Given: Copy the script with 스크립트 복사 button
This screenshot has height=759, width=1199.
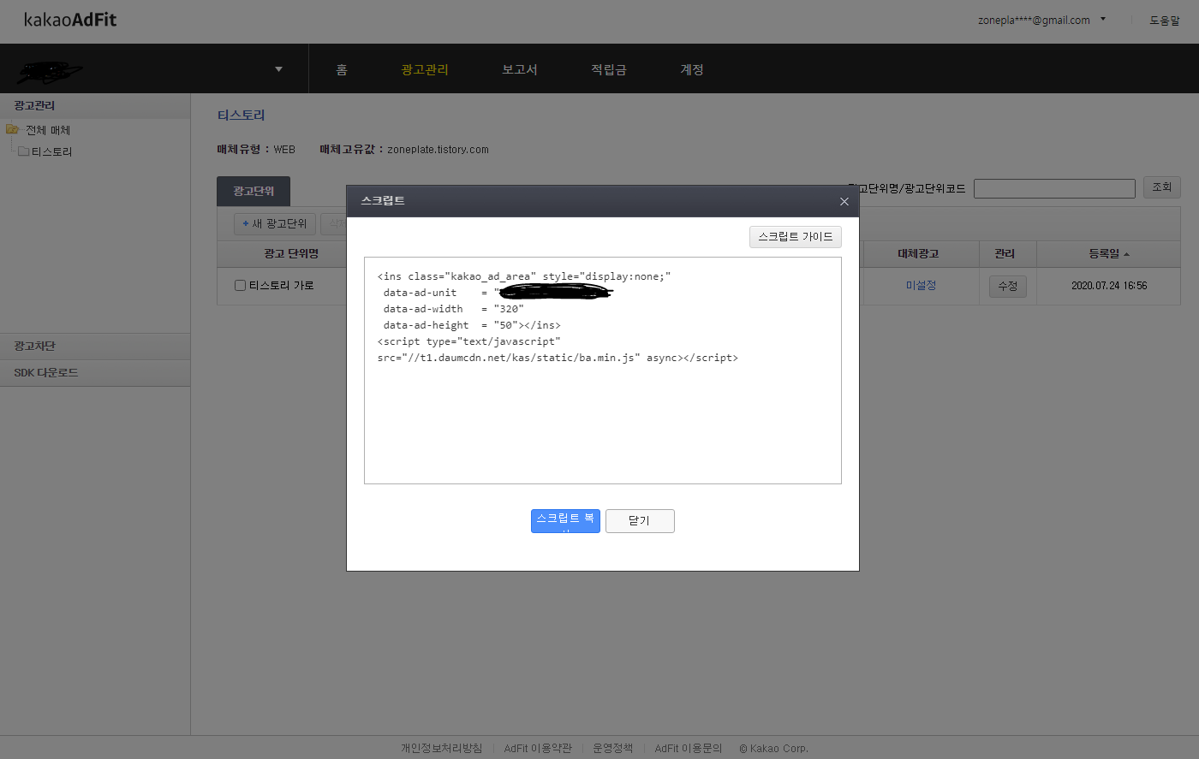Looking at the screenshot, I should (x=565, y=521).
